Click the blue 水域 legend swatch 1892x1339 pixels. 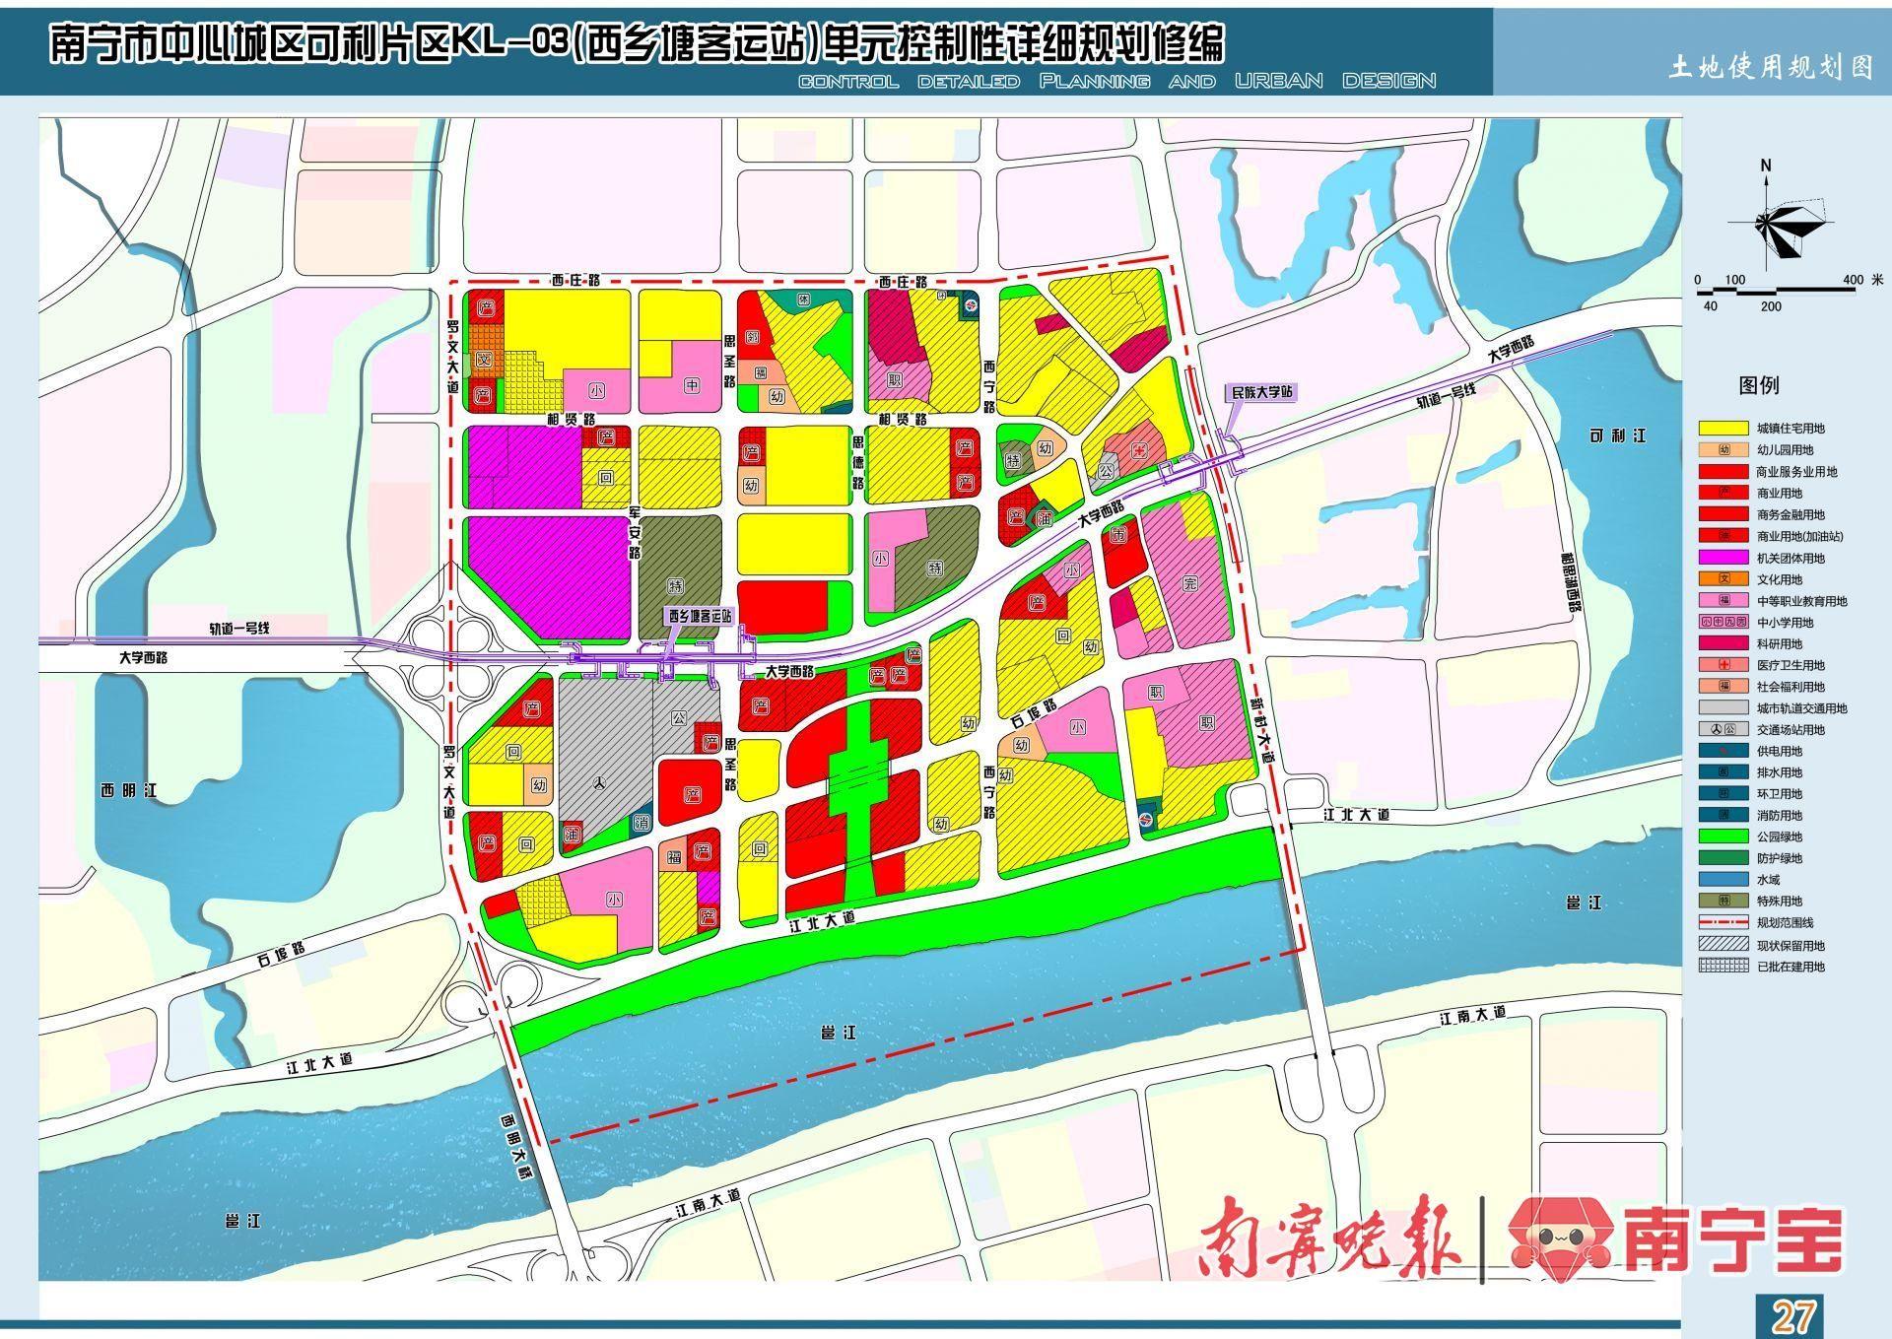pyautogui.click(x=1723, y=880)
